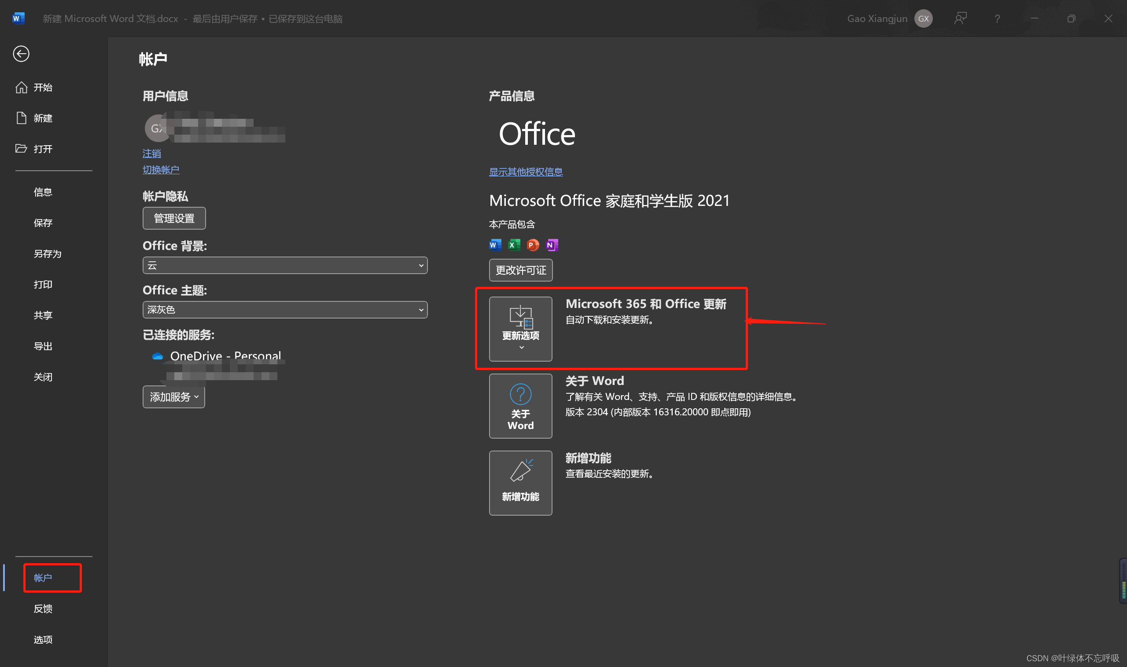Open the Update Options (更新选项) button
This screenshot has height=667, width=1127.
tap(520, 329)
